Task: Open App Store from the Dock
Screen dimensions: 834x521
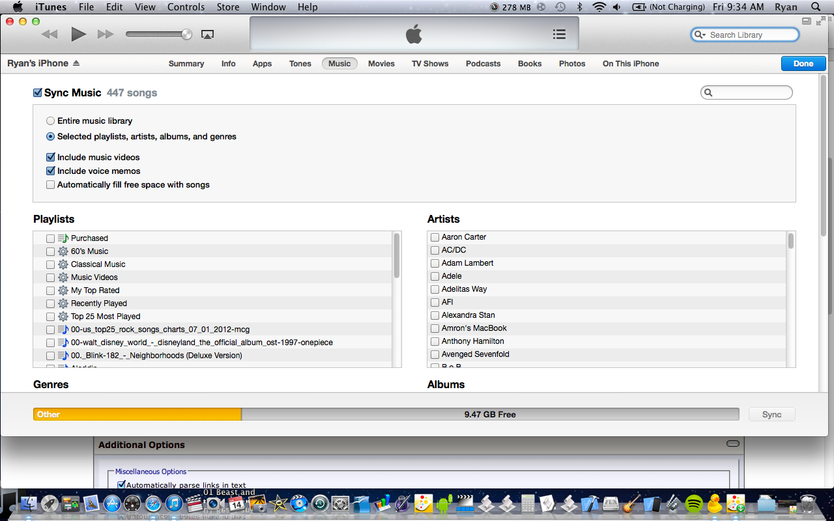Action: 111,503
